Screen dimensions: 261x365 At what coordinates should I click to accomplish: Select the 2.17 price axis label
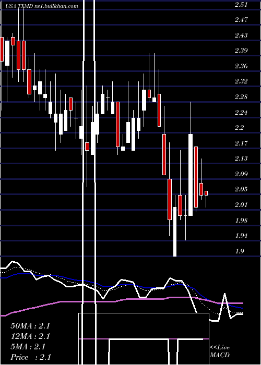[x=241, y=143]
